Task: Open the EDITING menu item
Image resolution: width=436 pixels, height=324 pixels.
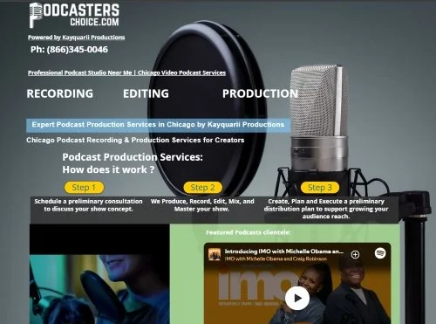Action: coord(146,93)
